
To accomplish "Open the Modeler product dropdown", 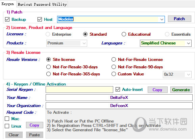I will 162,19.
